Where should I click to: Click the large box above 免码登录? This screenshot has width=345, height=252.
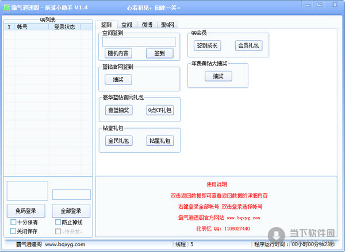[28, 191]
